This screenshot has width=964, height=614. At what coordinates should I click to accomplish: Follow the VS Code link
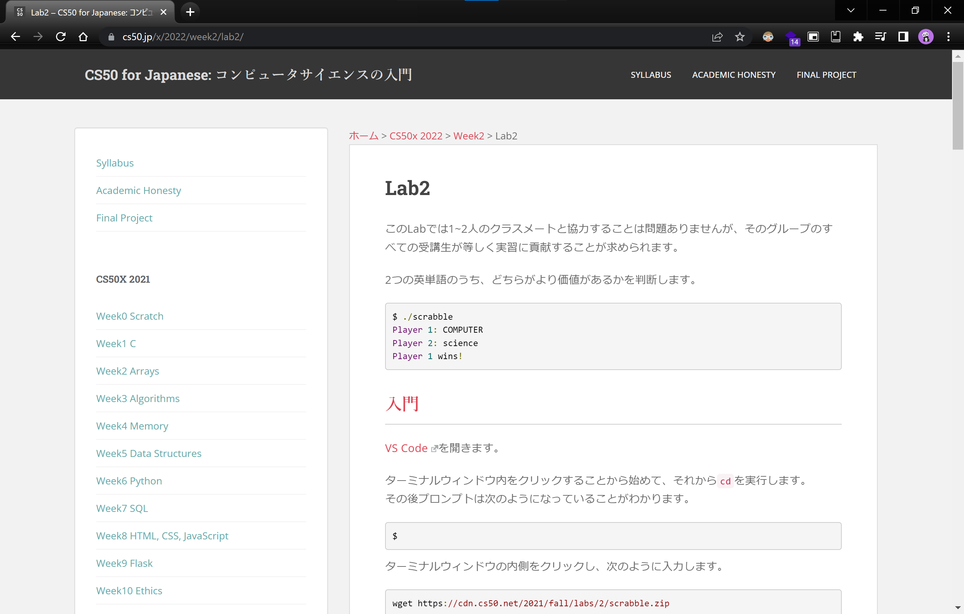pyautogui.click(x=406, y=448)
